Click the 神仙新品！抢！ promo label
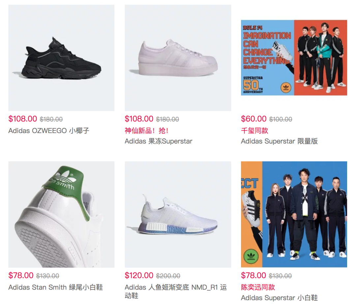The image size is (356, 308). tap(147, 131)
